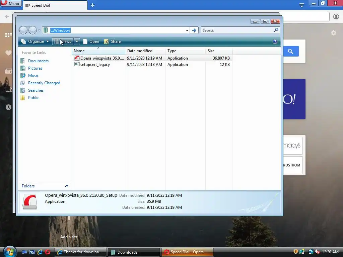343x257 pixels.
Task: Launch Opera from Quick Launch
Action: (x=48, y=252)
